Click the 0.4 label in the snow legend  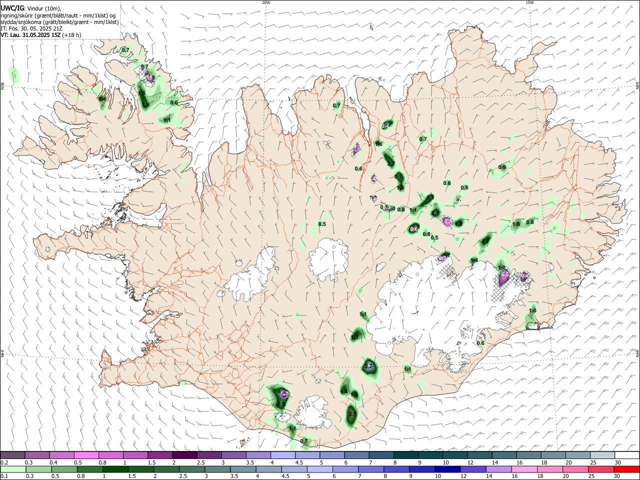click(53, 462)
